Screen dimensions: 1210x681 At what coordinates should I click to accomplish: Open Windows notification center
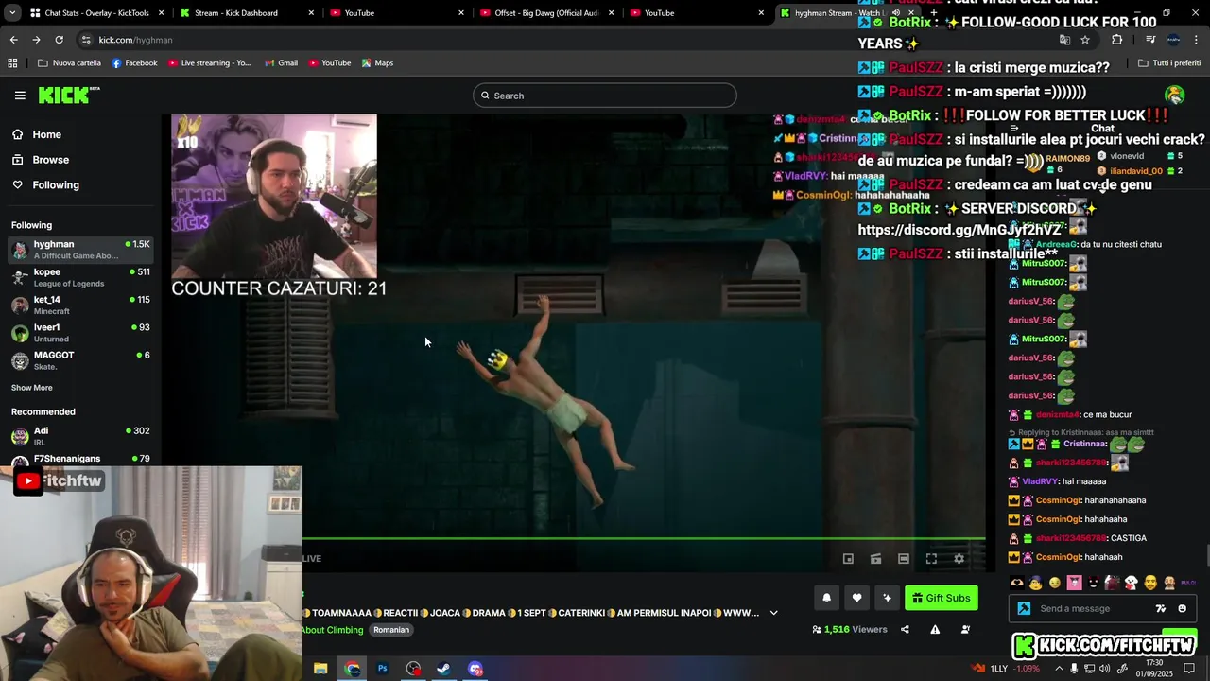tap(1189, 669)
